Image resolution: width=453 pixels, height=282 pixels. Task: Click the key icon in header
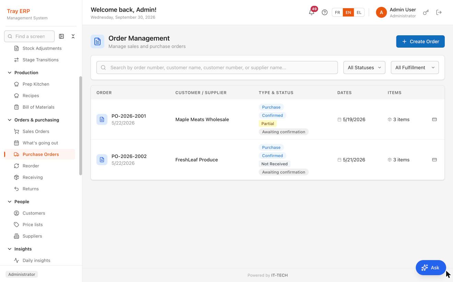pos(426,12)
